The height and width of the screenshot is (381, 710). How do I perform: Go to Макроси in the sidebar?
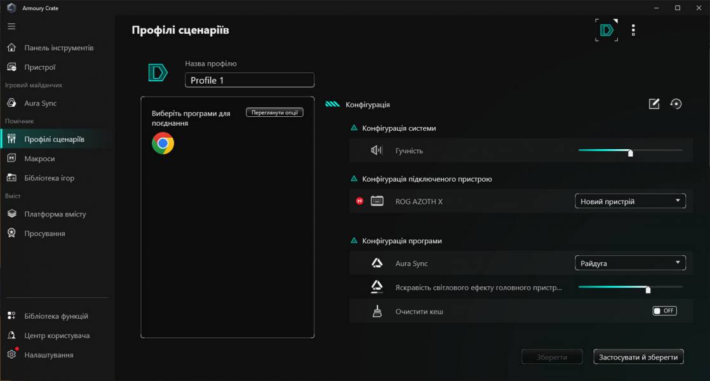click(x=39, y=159)
